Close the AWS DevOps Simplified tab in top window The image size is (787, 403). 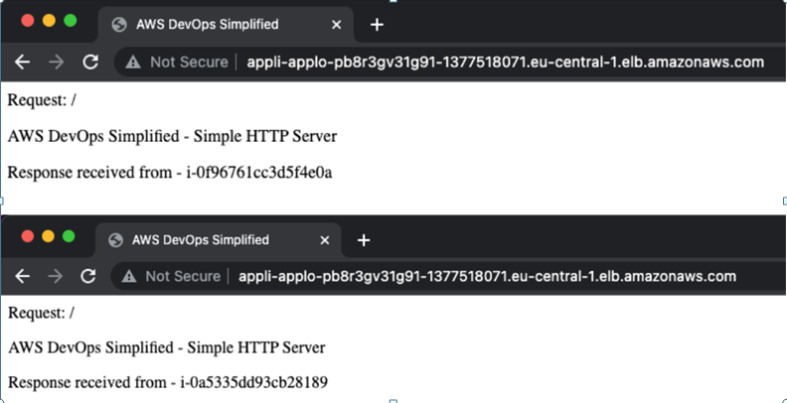tap(336, 25)
